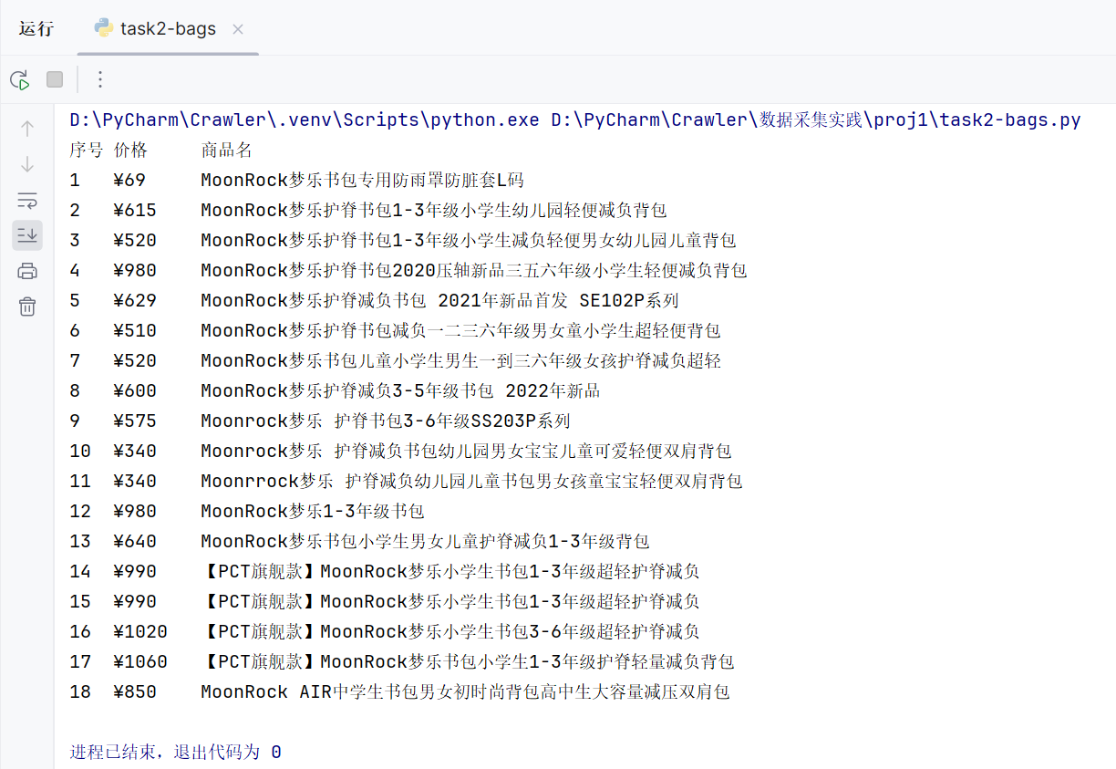Image resolution: width=1116 pixels, height=769 pixels.
Task: Click the ¥600 price value
Action: [135, 390]
